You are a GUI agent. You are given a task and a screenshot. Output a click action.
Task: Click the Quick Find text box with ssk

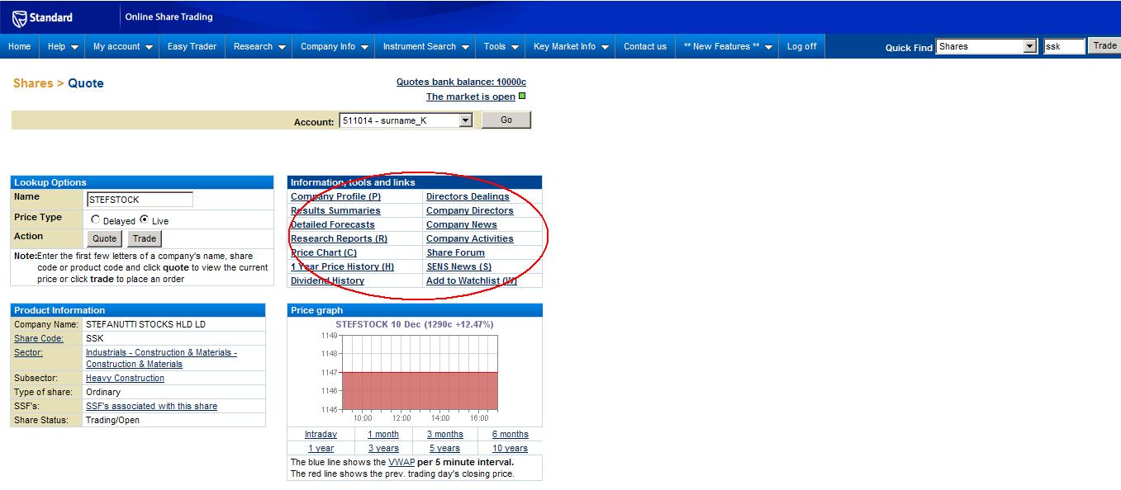(x=1064, y=47)
